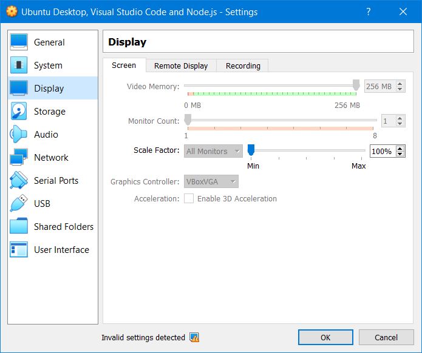
Task: Click the Scale Factor percentage field
Action: (x=381, y=152)
